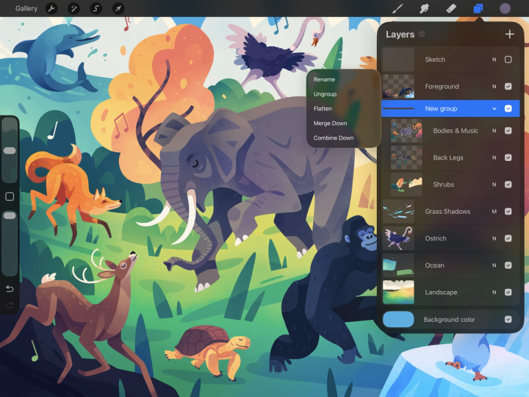The height and width of the screenshot is (397, 529).
Task: Select the Foreground layer thumbnail
Action: [x=398, y=87]
